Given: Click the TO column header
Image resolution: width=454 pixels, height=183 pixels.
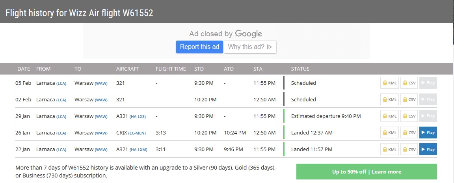Looking at the screenshot, I should pos(78,69).
